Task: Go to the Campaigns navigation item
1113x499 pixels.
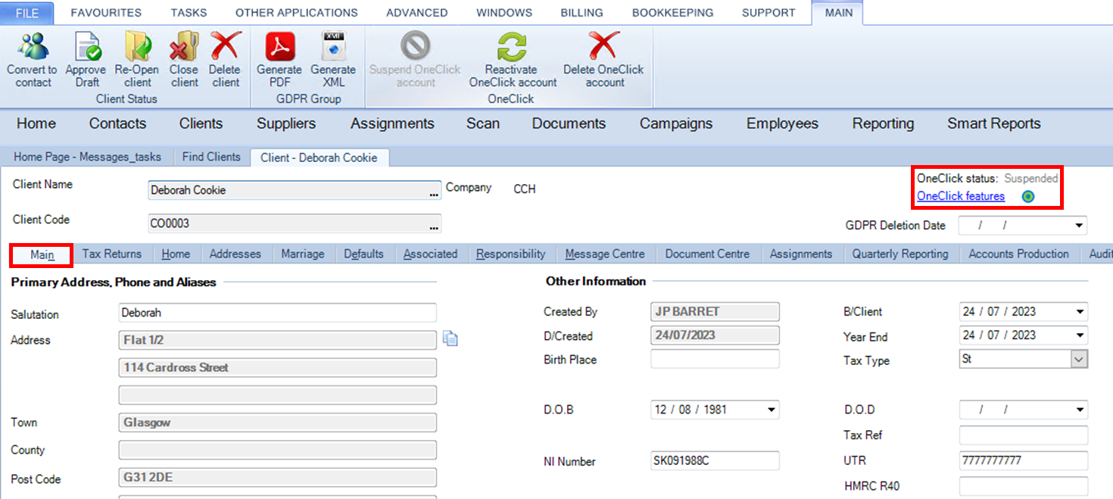Action: (x=676, y=123)
